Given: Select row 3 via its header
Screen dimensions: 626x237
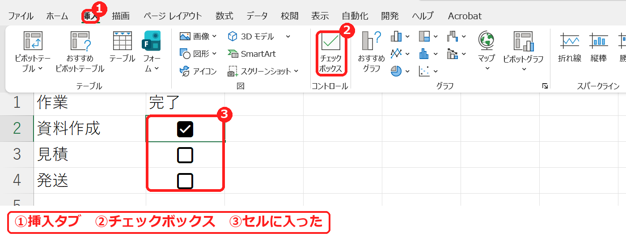Looking at the screenshot, I should pos(17,155).
